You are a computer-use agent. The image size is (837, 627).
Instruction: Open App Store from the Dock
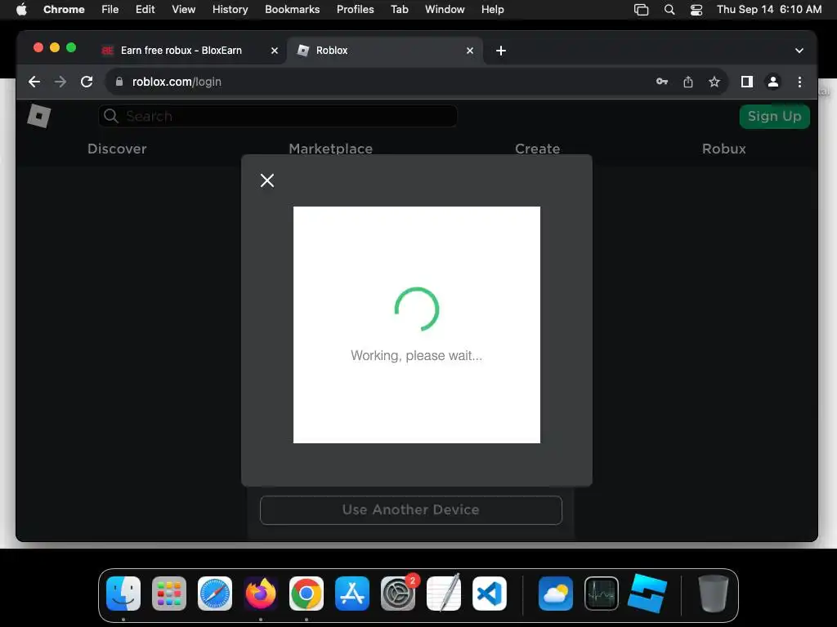352,594
